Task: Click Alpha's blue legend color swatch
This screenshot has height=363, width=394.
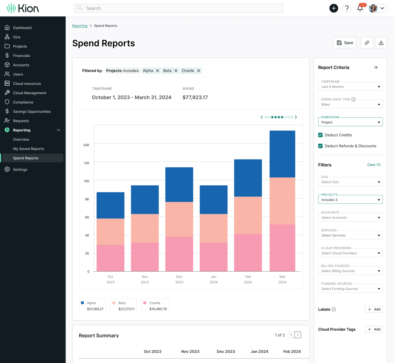Action: click(82, 303)
